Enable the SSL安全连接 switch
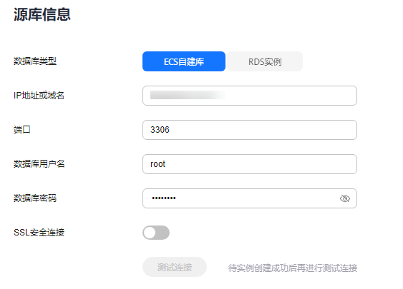 (x=156, y=233)
